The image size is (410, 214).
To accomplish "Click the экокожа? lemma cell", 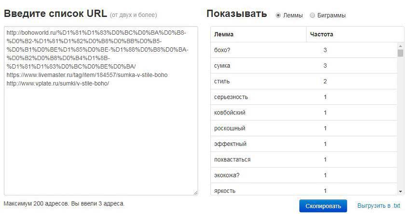I will click(x=227, y=175).
